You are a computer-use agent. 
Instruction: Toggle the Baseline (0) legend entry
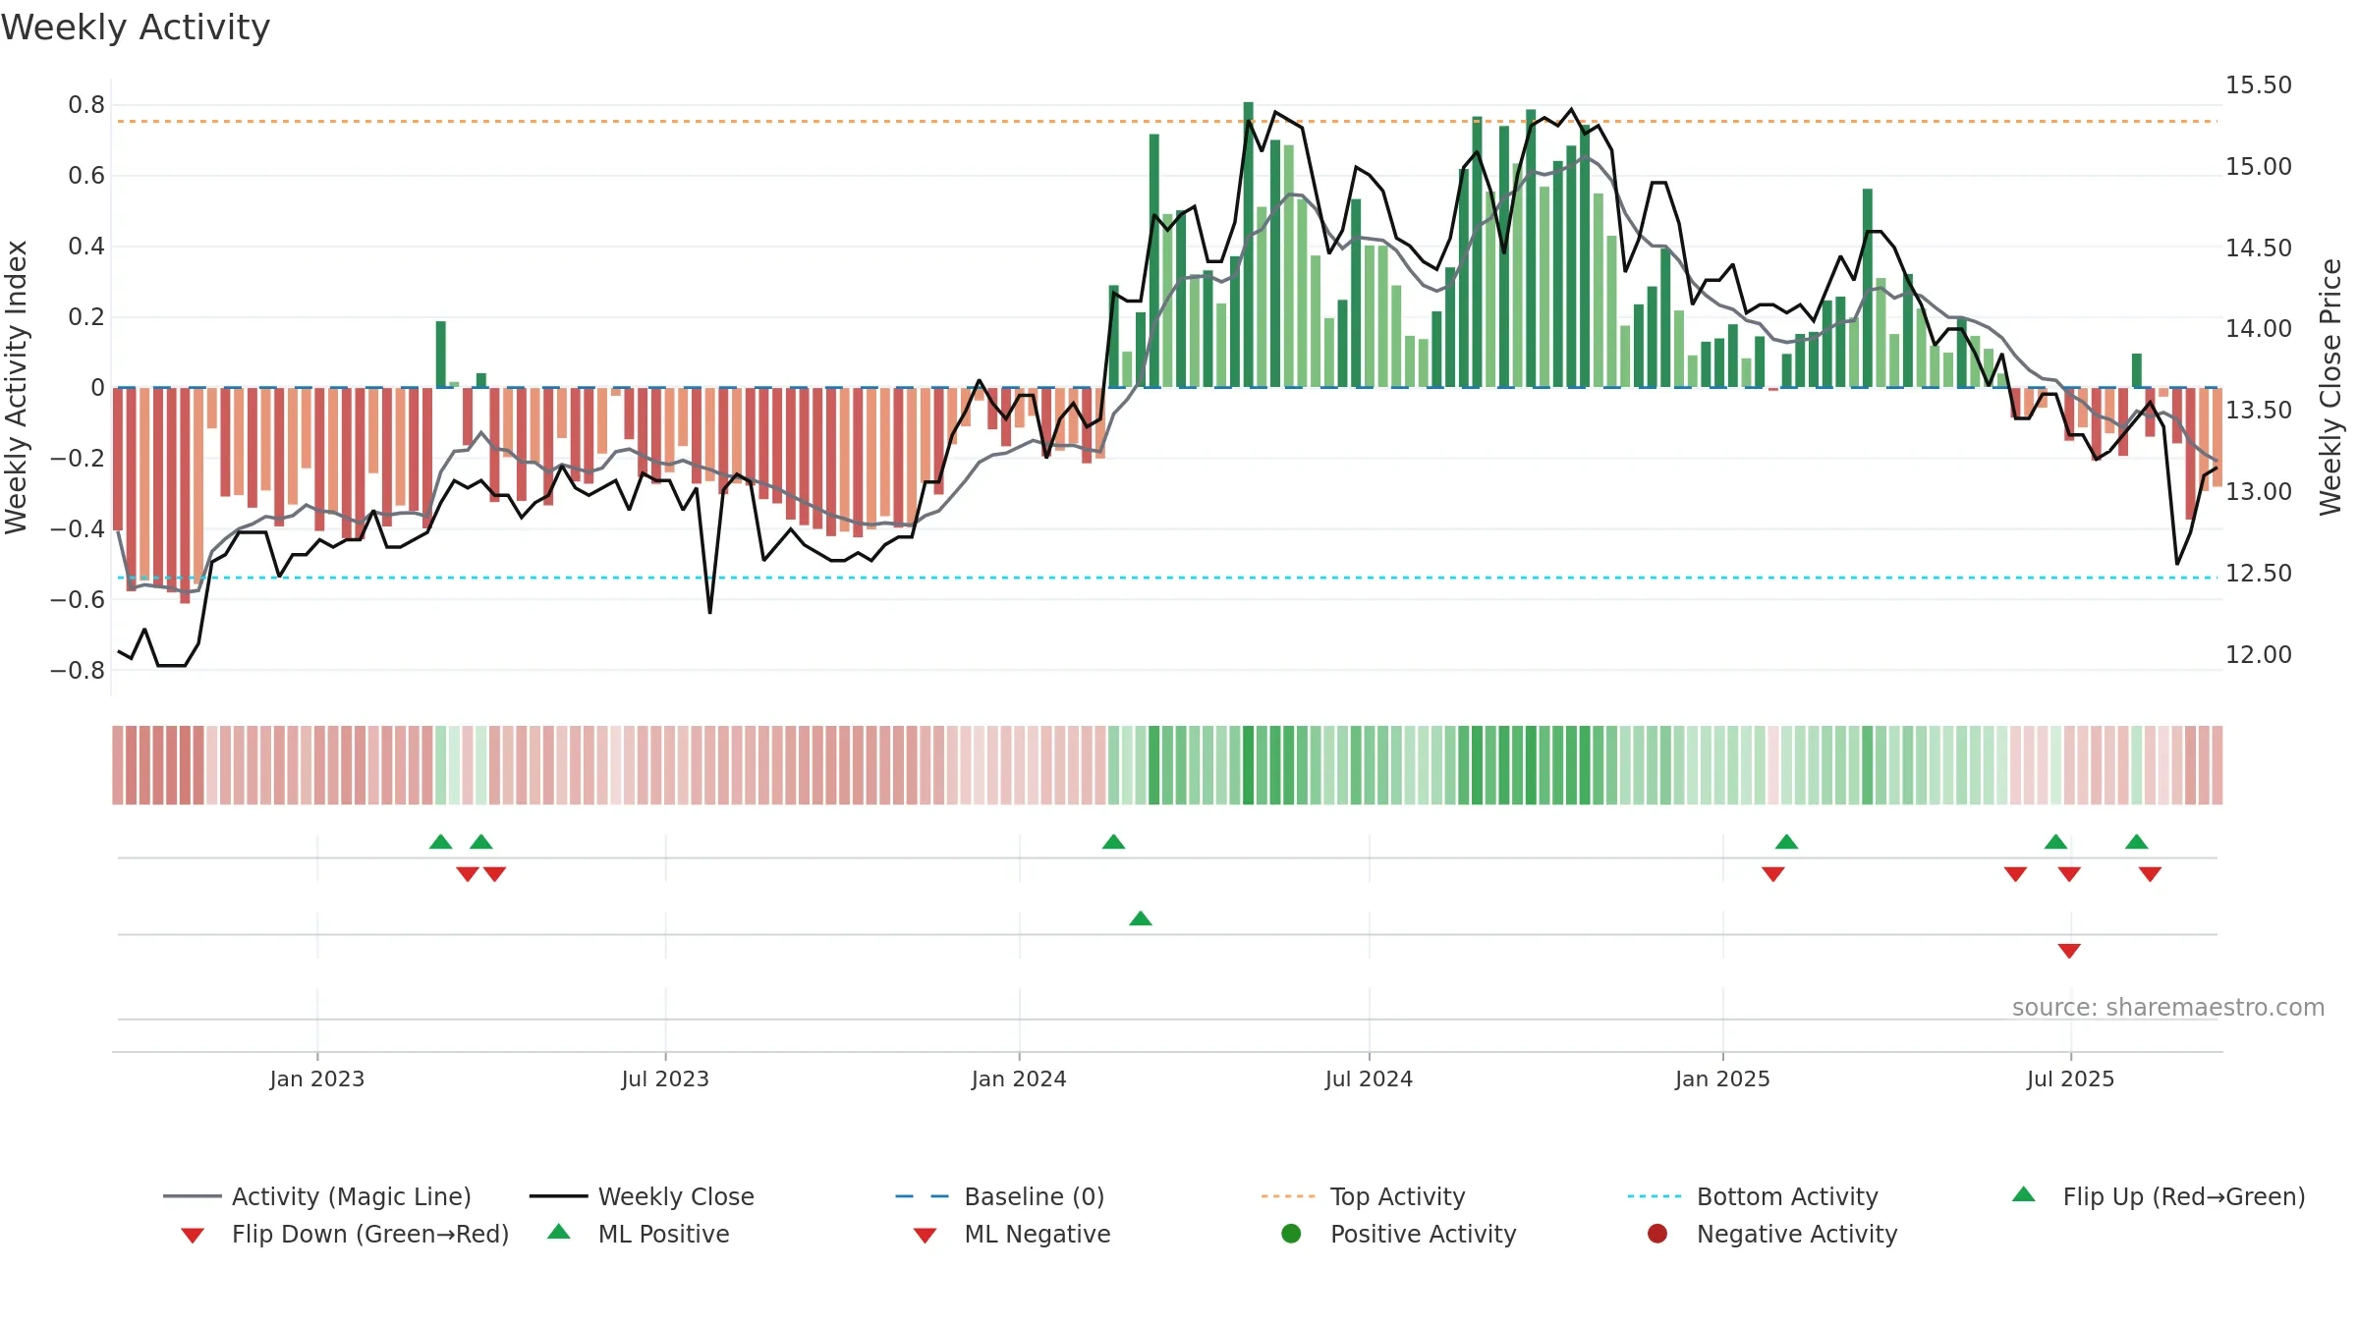(x=1000, y=1196)
